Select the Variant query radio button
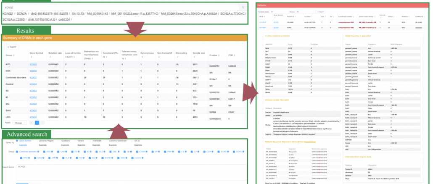Image resolution: width=433 pixels, height=184 pixels. coord(75,141)
